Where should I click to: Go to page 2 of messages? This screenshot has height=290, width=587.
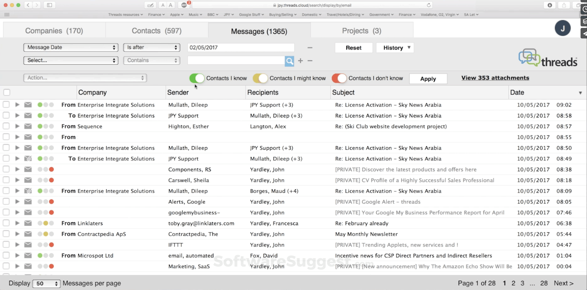pyautogui.click(x=513, y=283)
